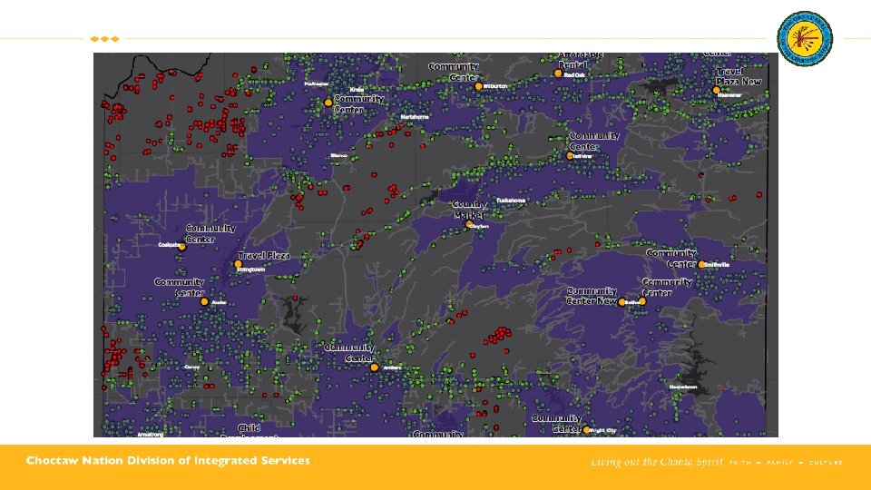871x490 pixels.
Task: Click the Community Center label near Coalgate
Action: [x=210, y=234]
